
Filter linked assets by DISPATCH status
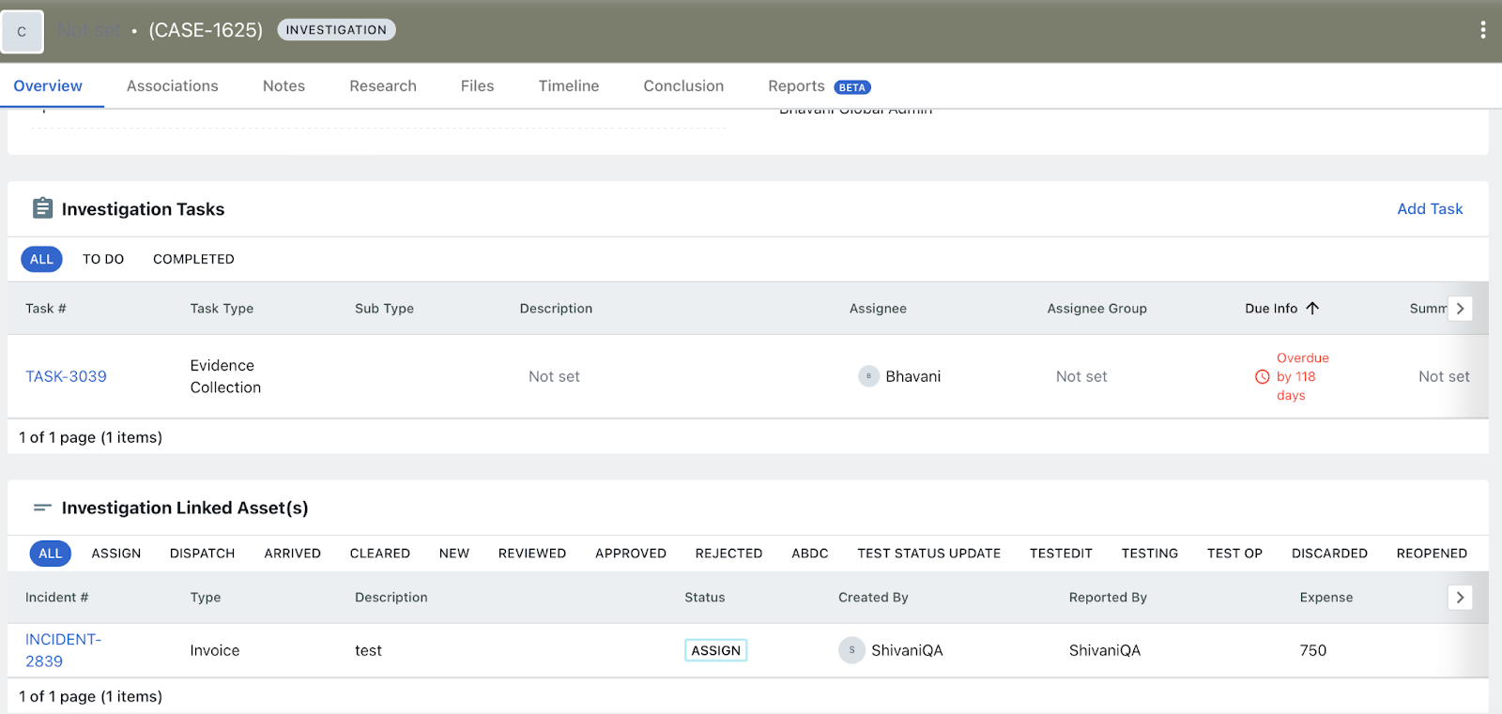[x=203, y=554]
